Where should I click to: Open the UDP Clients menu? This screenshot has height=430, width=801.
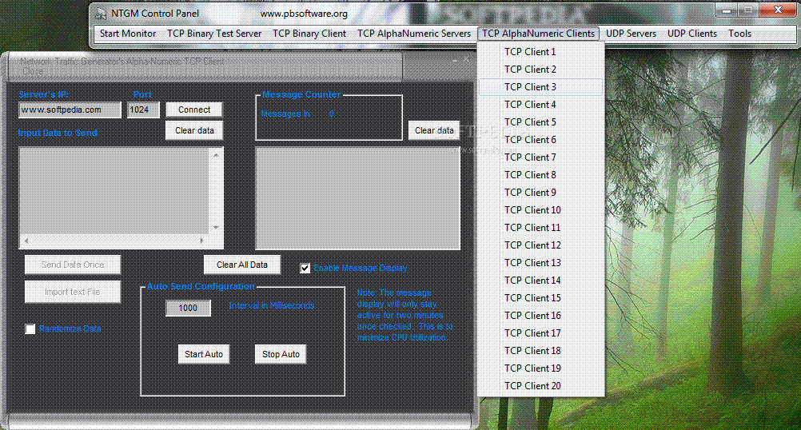point(692,34)
